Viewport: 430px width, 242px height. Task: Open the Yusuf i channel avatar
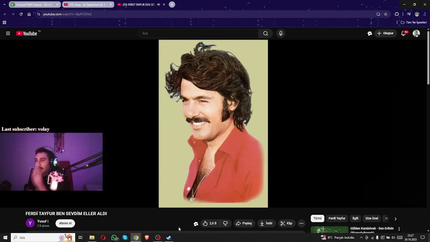[x=30, y=224]
